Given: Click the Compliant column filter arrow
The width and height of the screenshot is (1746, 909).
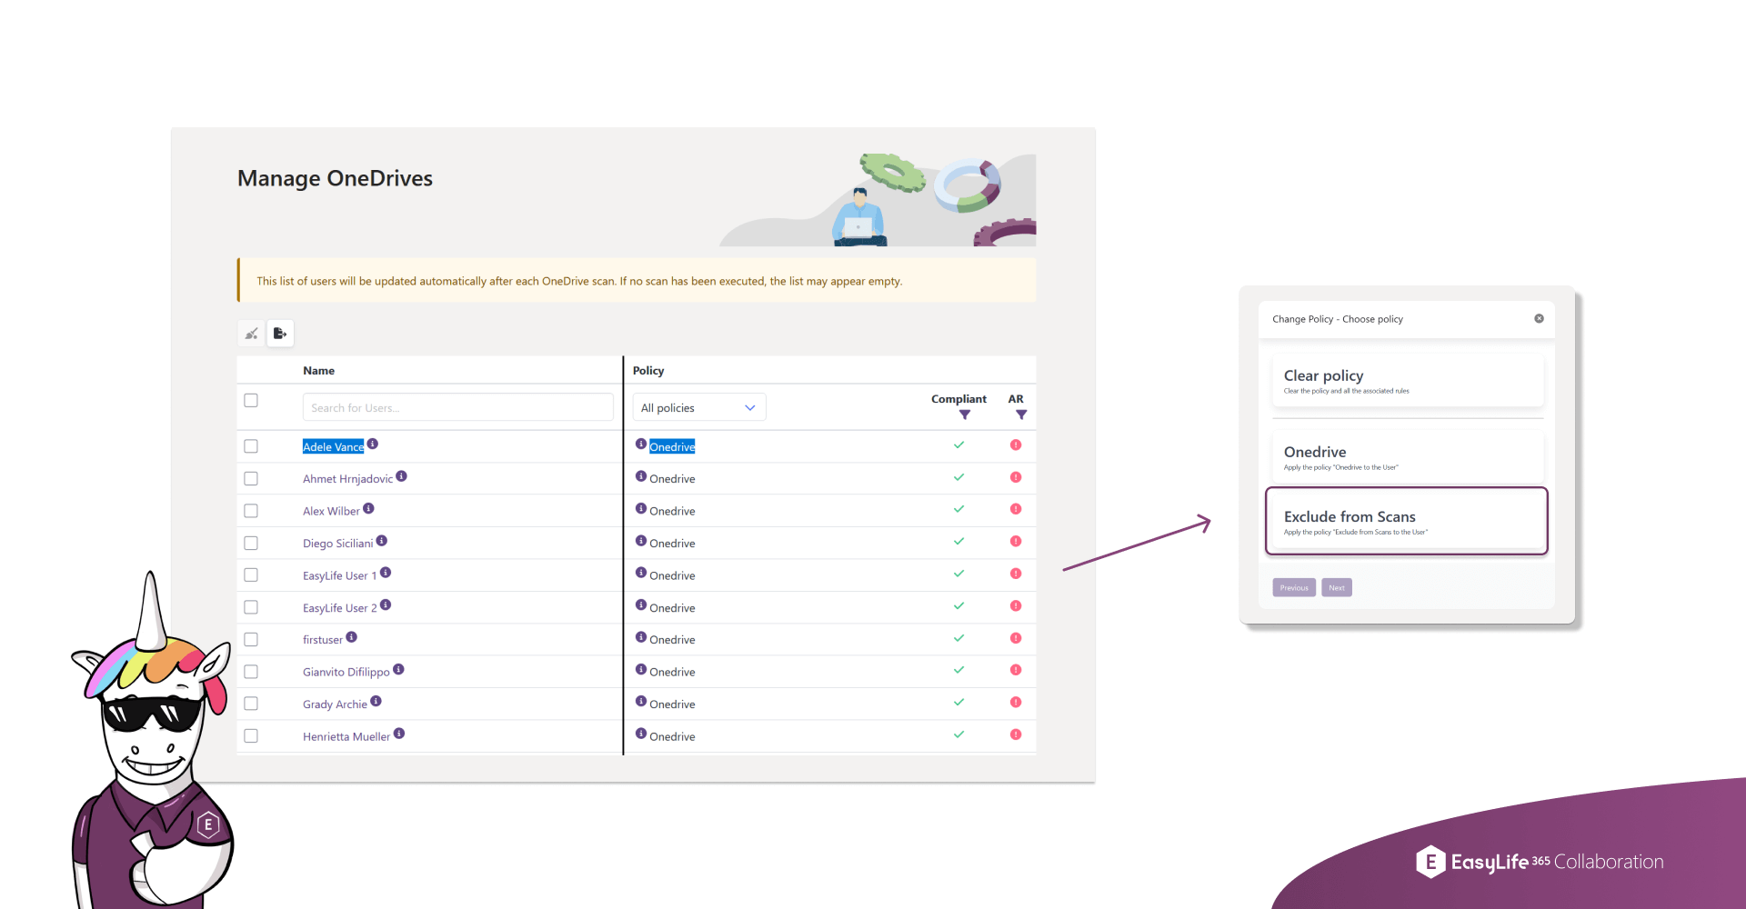Looking at the screenshot, I should 964,415.
